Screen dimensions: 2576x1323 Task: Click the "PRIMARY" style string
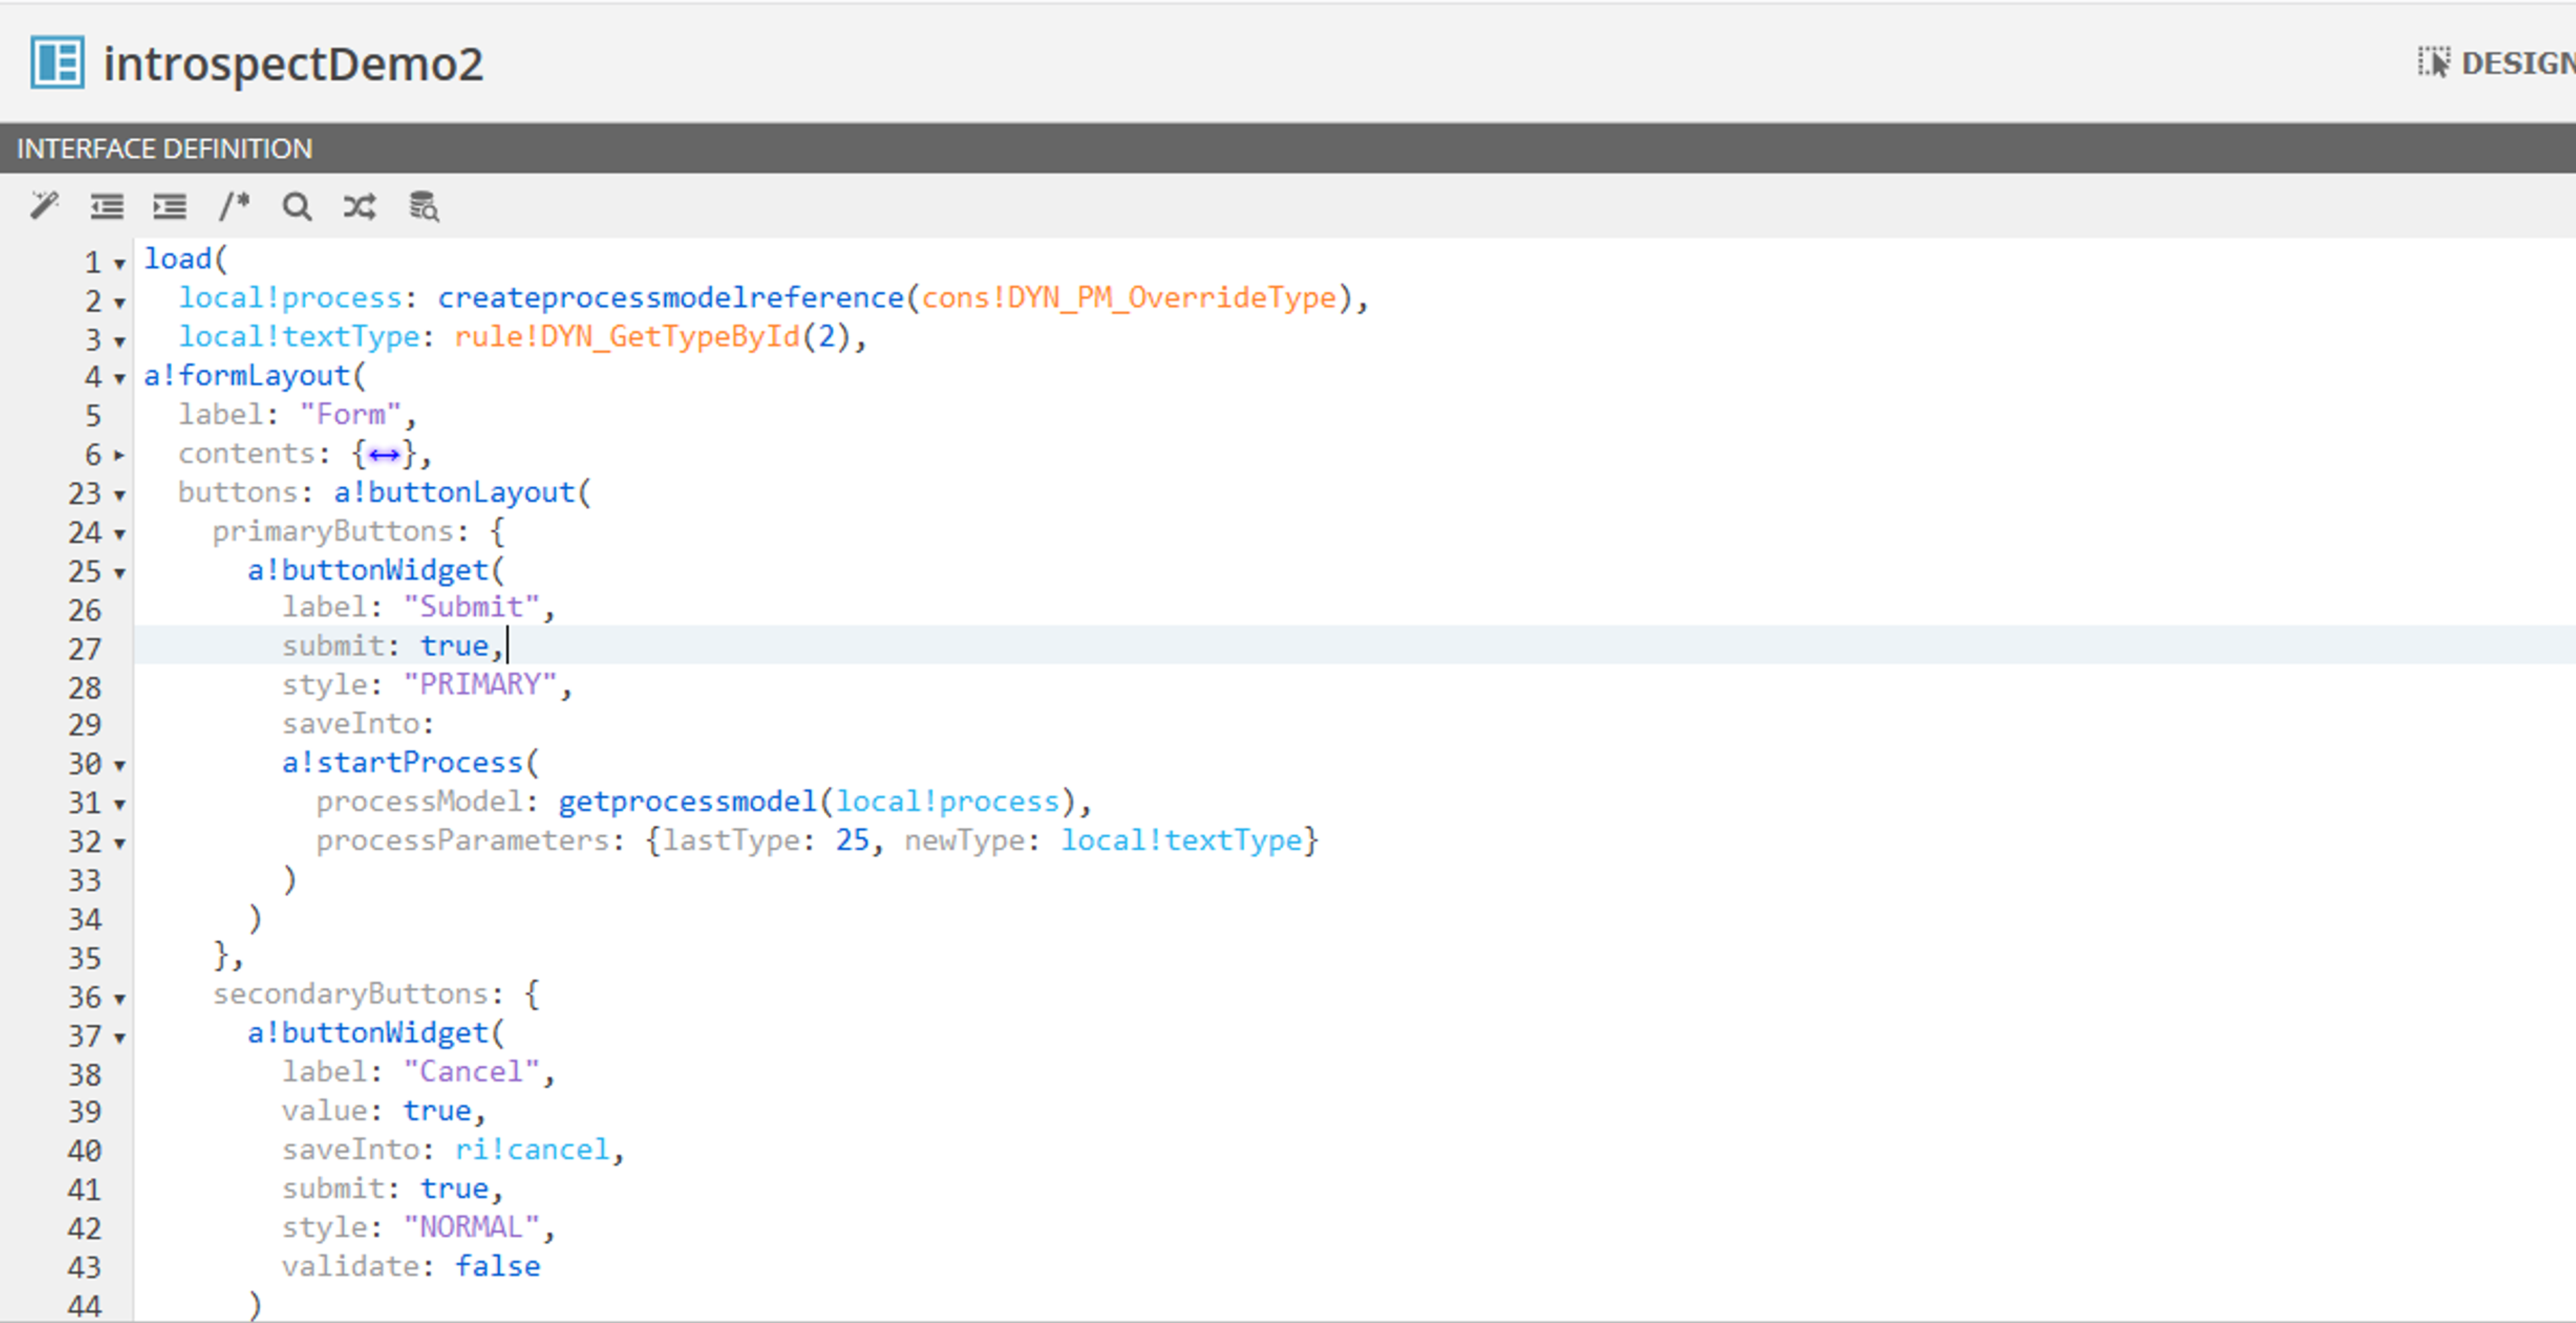(480, 685)
